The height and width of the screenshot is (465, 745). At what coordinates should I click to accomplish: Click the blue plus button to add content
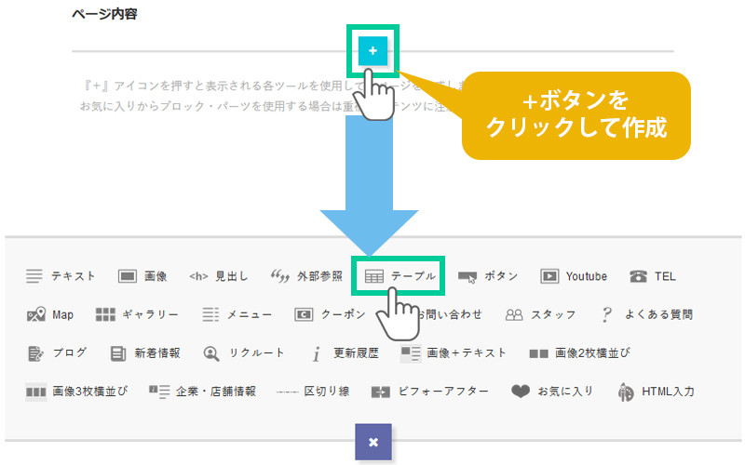(x=372, y=51)
